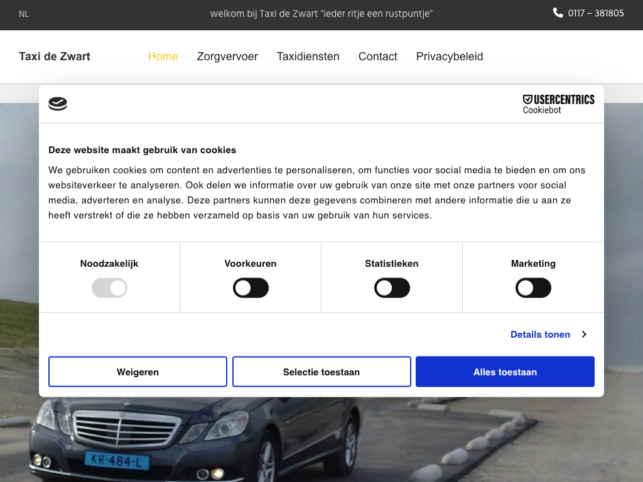Click the phone handset icon
The image size is (643, 482).
tap(558, 13)
